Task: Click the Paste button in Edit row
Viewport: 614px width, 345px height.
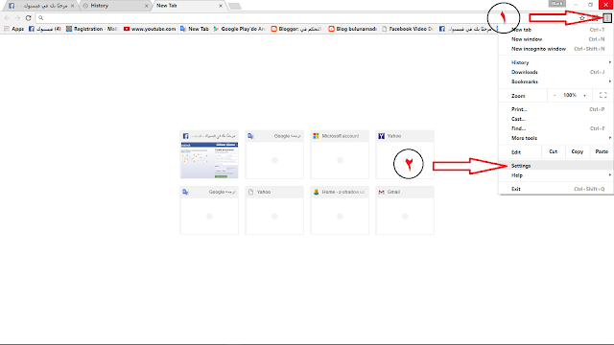Action: click(x=602, y=151)
